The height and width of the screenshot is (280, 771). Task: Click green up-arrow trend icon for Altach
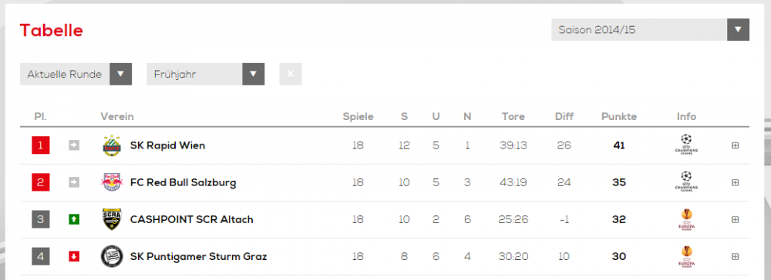(74, 219)
